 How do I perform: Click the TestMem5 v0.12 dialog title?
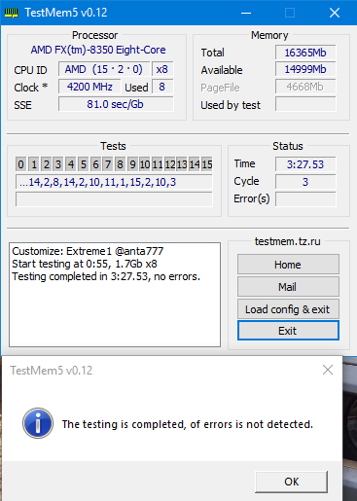click(52, 370)
